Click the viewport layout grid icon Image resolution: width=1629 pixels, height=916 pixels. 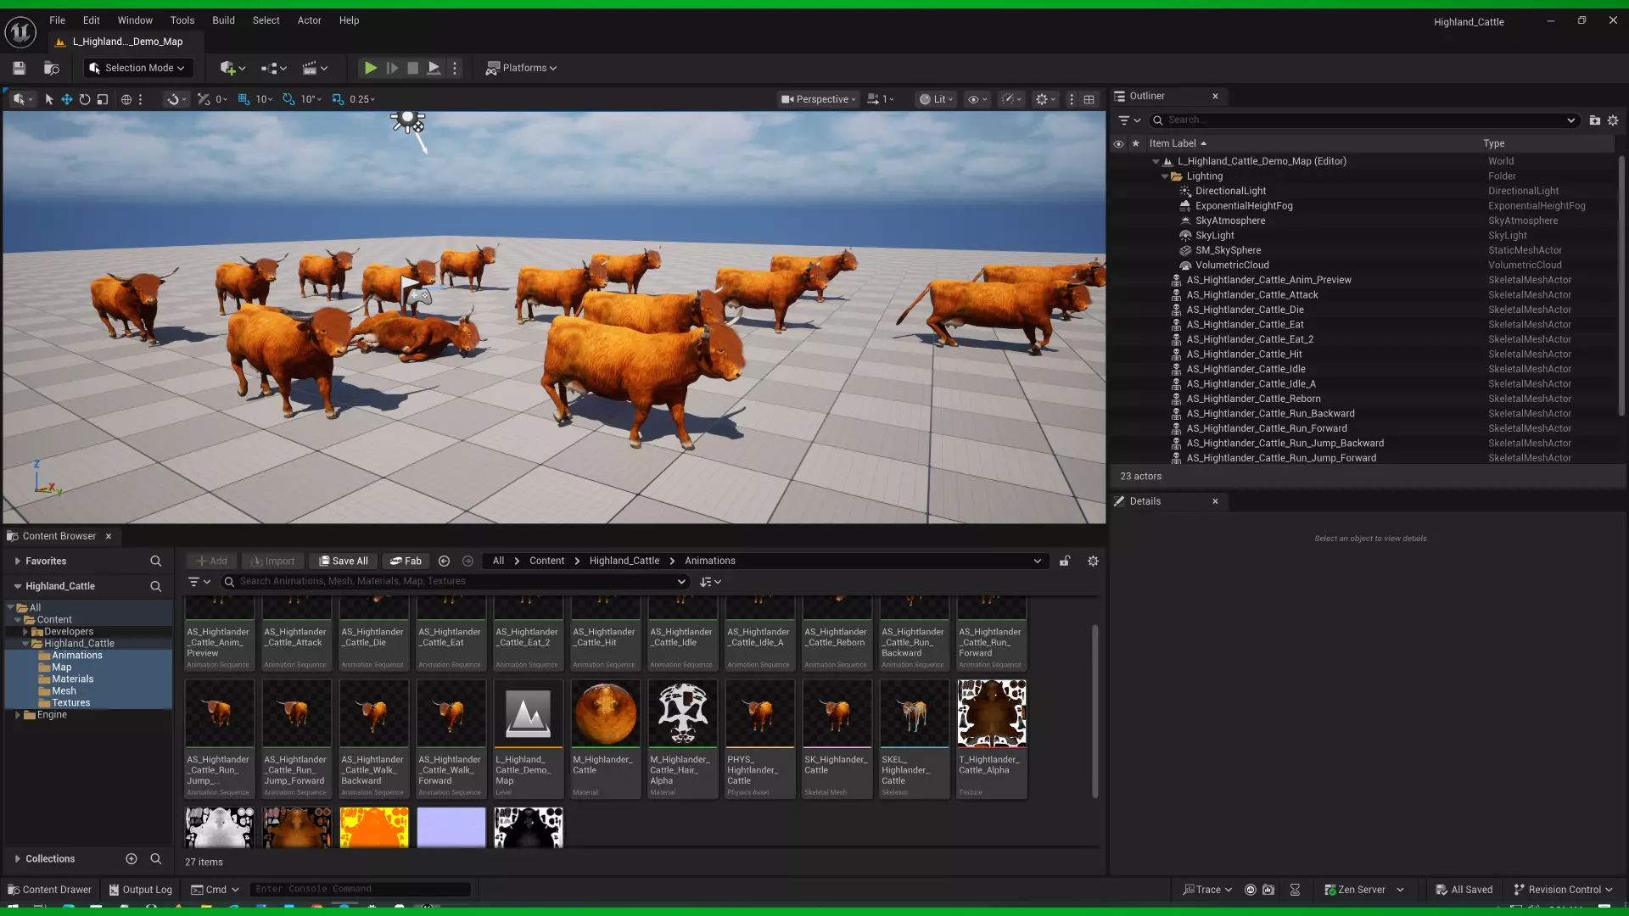[1089, 99]
